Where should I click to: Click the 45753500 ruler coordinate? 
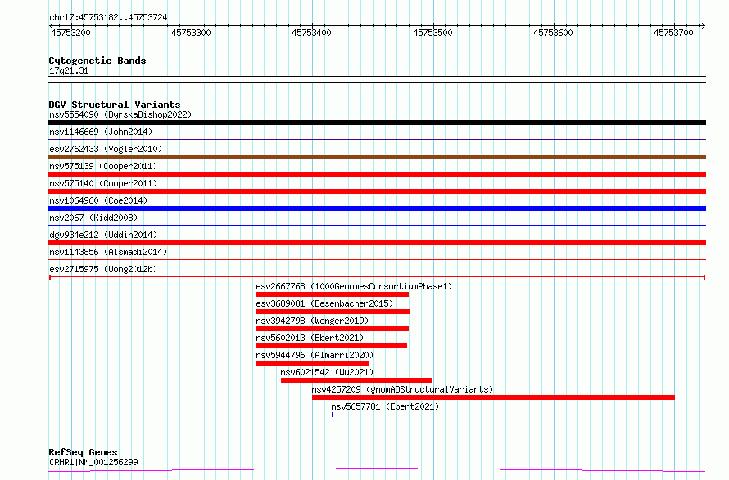pyautogui.click(x=432, y=33)
